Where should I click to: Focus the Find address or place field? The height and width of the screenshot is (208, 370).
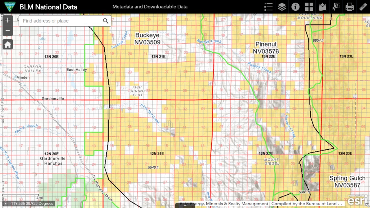tap(59, 21)
